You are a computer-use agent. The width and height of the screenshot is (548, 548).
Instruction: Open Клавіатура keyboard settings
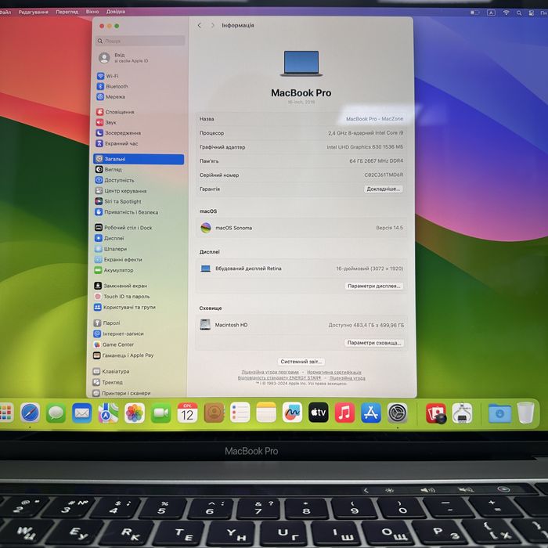tap(111, 372)
